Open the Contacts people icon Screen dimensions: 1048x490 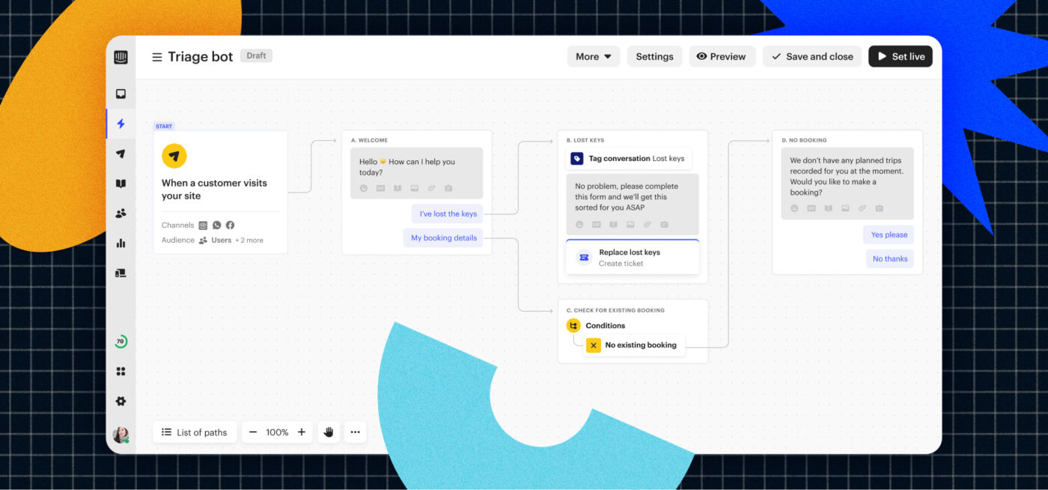(x=121, y=214)
